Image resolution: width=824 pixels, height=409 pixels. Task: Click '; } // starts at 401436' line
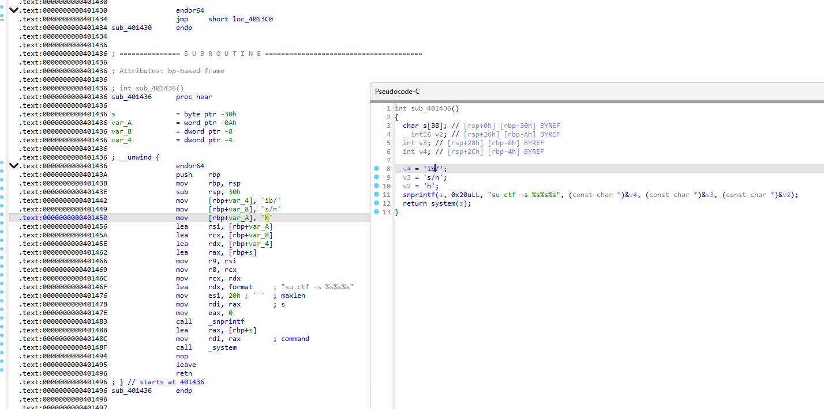158,382
